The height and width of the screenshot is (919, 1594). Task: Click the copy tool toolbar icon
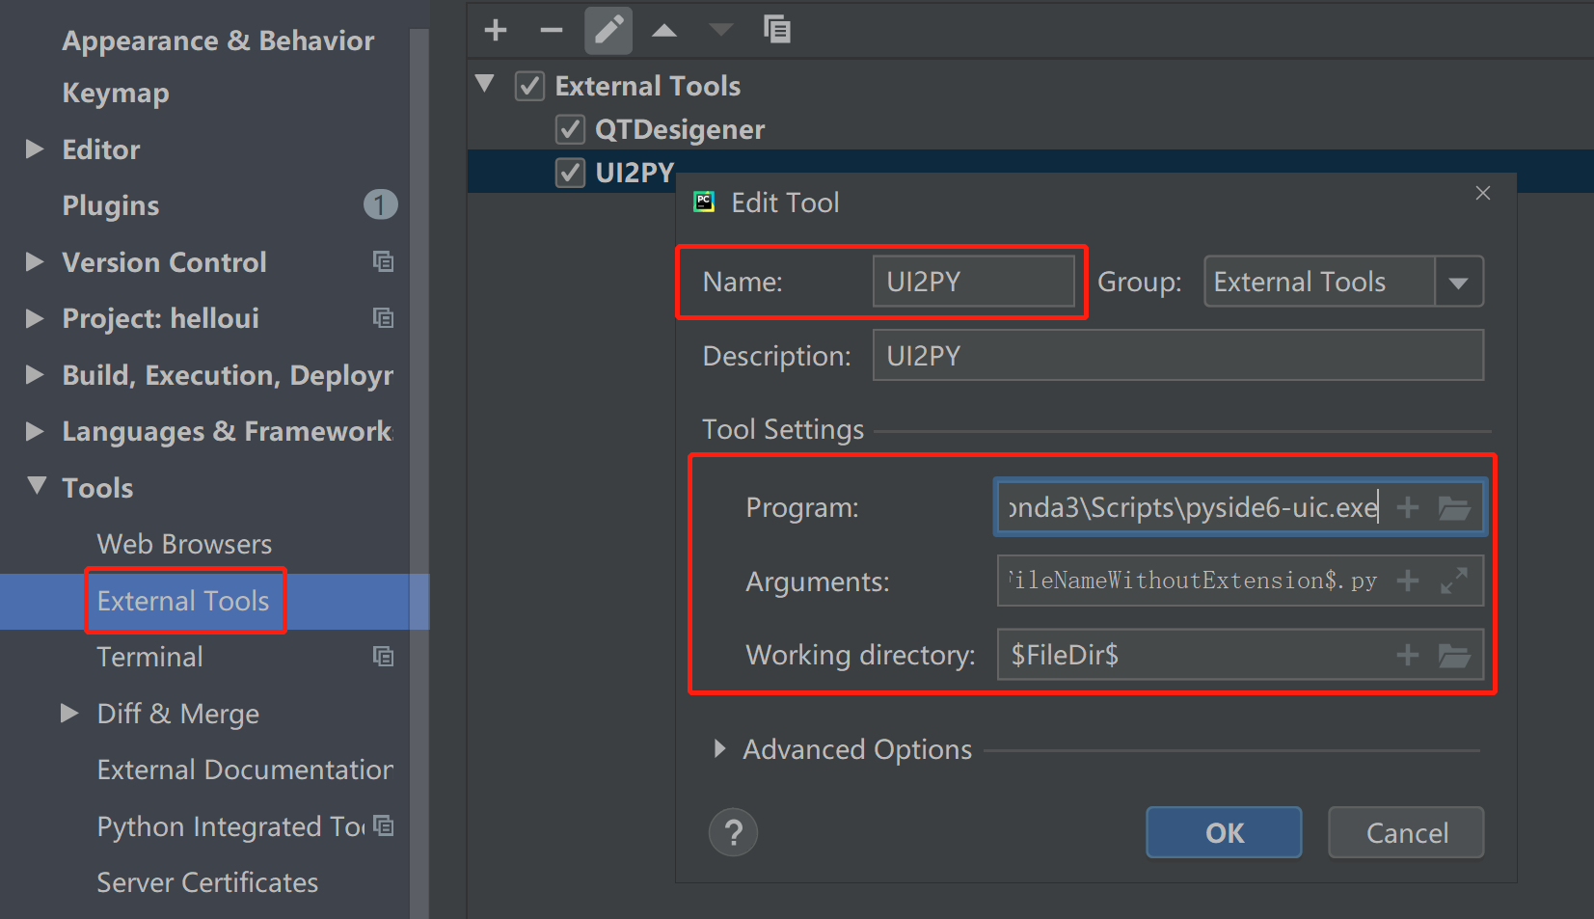point(776,30)
